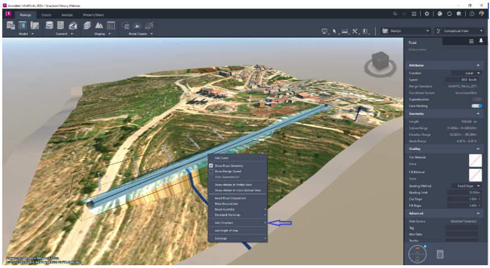Click the Style Palette grid icon
Image resolution: width=490 pixels, height=268 pixels.
(61, 25)
